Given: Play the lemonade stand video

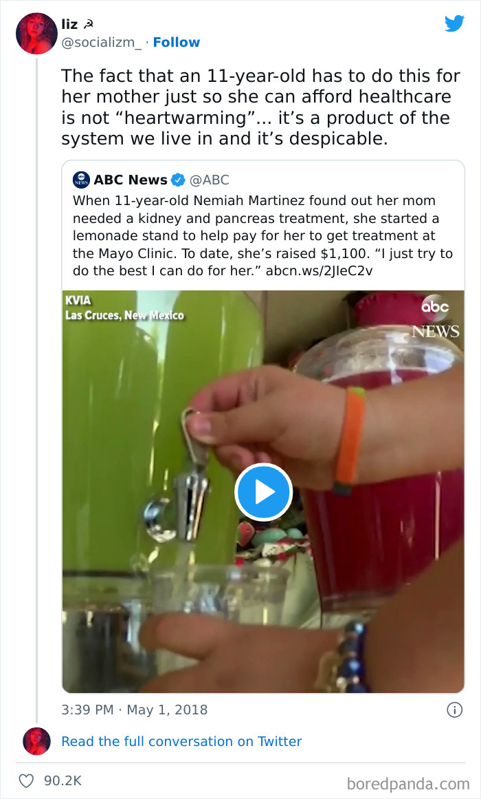Looking at the screenshot, I should pos(263,491).
